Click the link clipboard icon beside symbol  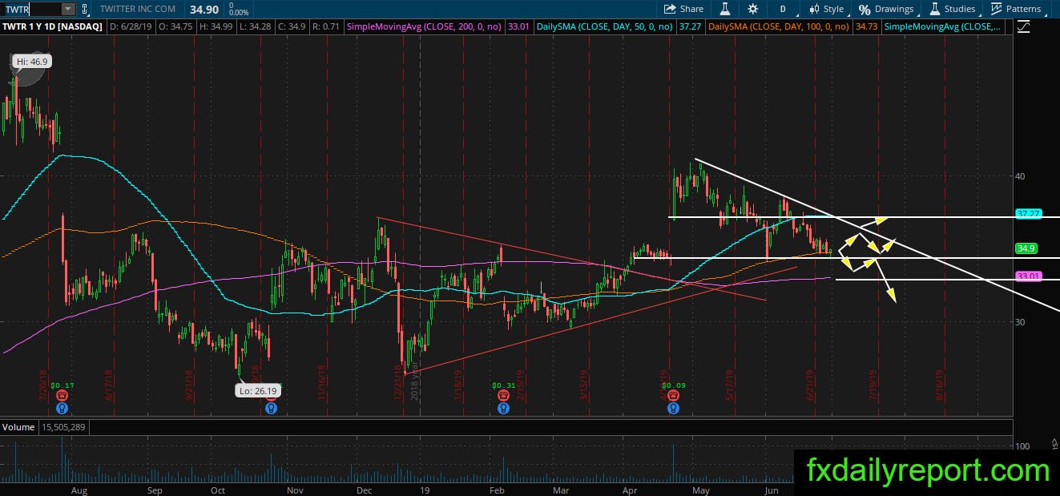click(x=85, y=9)
